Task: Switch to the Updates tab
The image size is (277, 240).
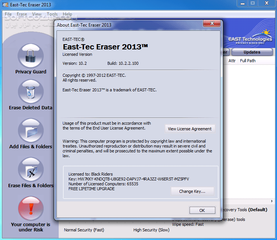Action: pyautogui.click(x=252, y=52)
